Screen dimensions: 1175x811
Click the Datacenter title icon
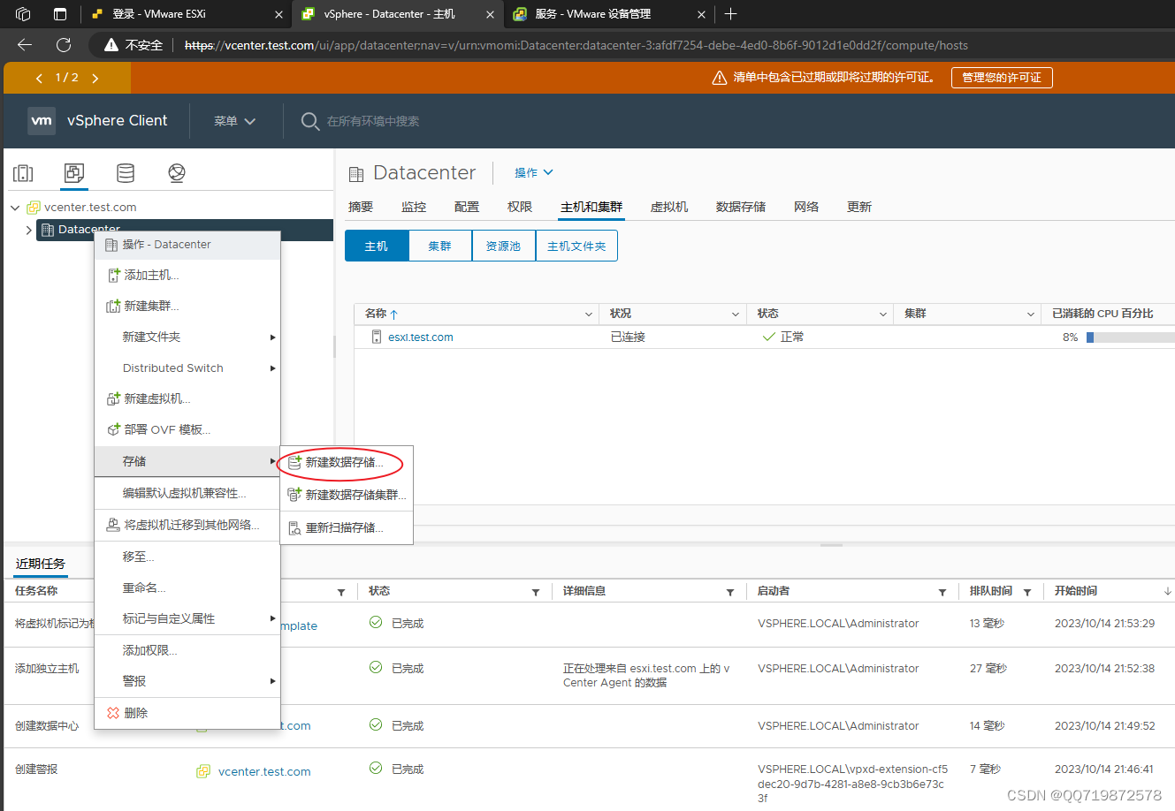pyautogui.click(x=356, y=173)
